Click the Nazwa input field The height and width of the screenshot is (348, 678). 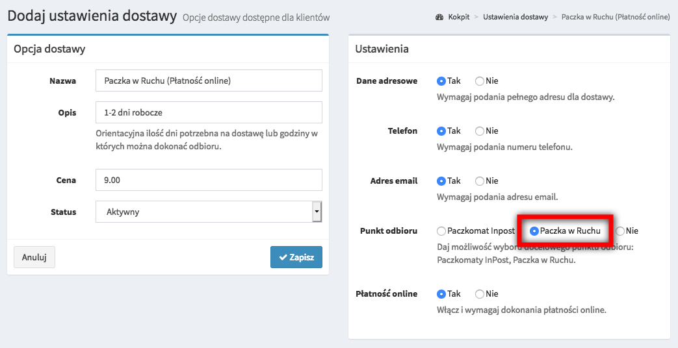click(x=209, y=81)
